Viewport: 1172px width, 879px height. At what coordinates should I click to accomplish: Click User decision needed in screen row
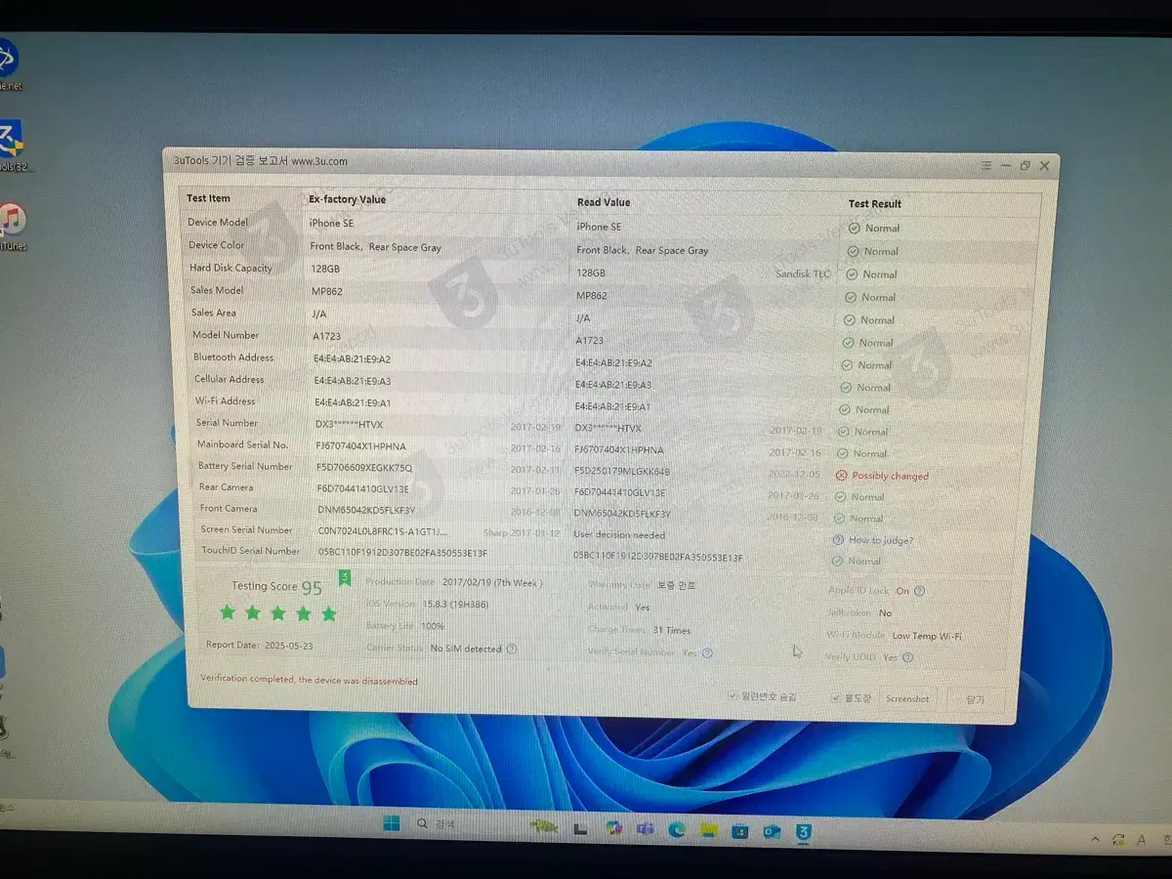(619, 535)
